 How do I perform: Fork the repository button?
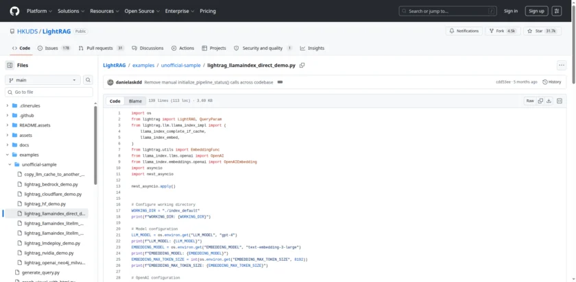[503, 31]
